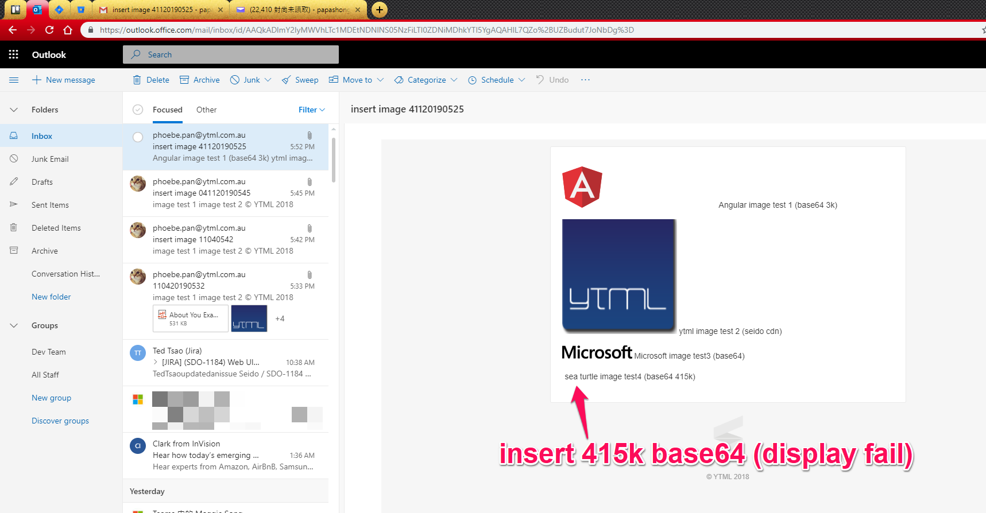Select avatar of insert image 11040542 email
Image resolution: width=986 pixels, height=513 pixels.
(x=138, y=230)
